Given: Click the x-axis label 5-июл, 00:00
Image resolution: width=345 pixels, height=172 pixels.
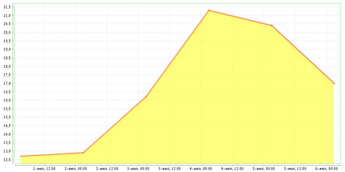Looking at the screenshot, I should click(x=264, y=169).
